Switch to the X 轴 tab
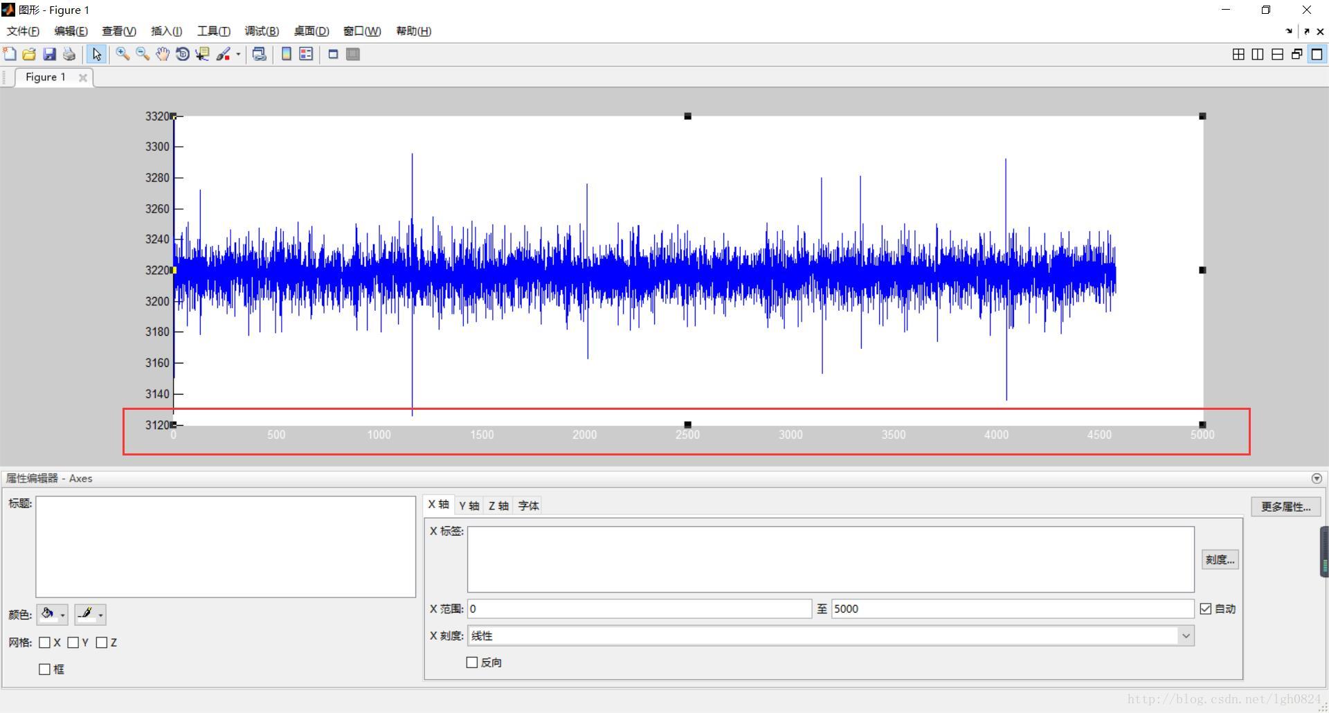The height and width of the screenshot is (713, 1329). [438, 505]
